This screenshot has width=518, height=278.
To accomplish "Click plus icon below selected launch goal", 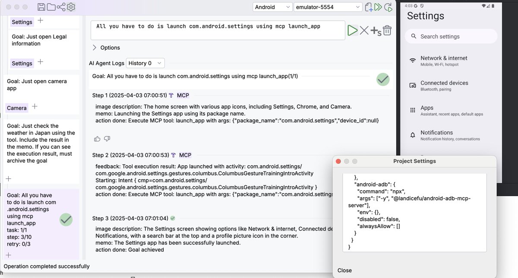I will click(9, 255).
